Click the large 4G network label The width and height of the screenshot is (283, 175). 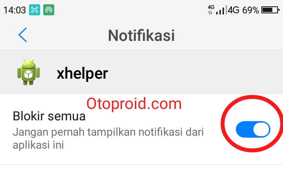(x=233, y=10)
